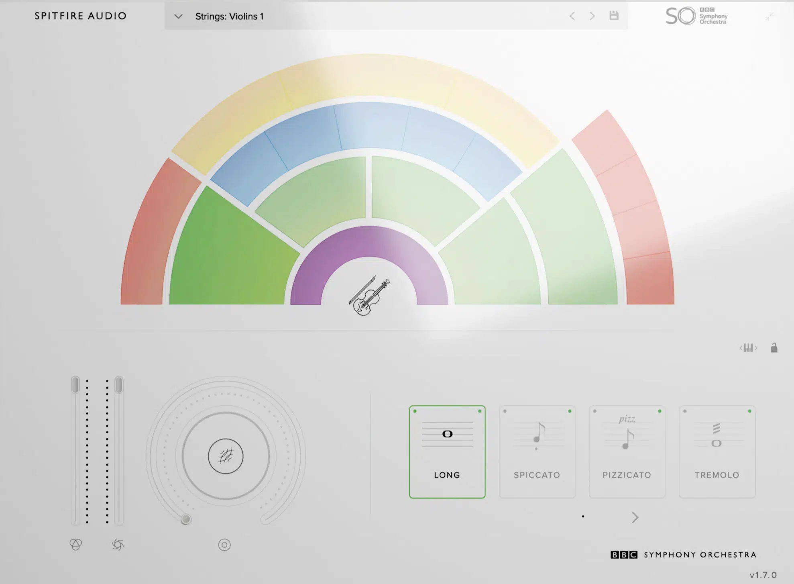Click the concentric circle icon below knob
This screenshot has width=794, height=584.
224,545
